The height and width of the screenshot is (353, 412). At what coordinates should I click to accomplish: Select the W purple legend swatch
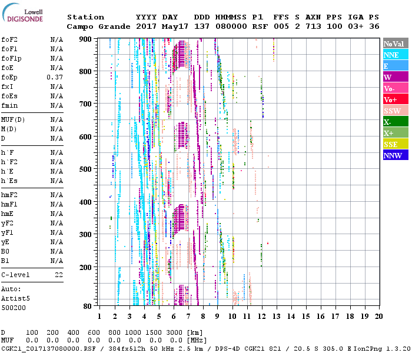(x=396, y=77)
